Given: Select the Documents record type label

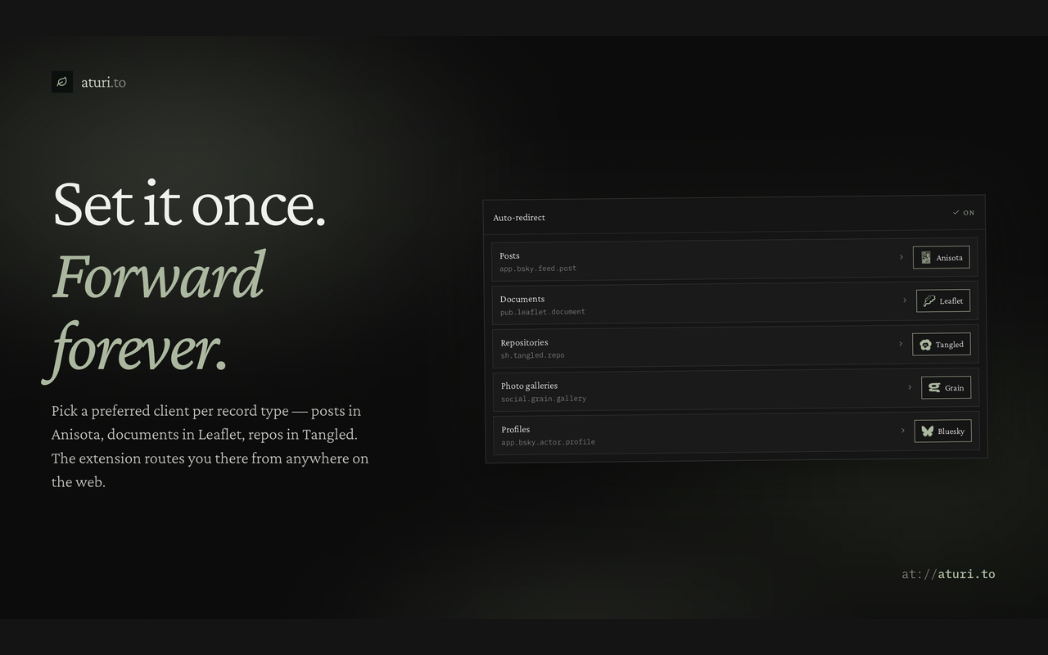Looking at the screenshot, I should [x=522, y=299].
